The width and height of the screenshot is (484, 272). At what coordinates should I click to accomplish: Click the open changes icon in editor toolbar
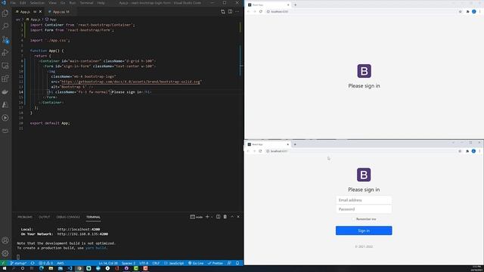click(223, 12)
